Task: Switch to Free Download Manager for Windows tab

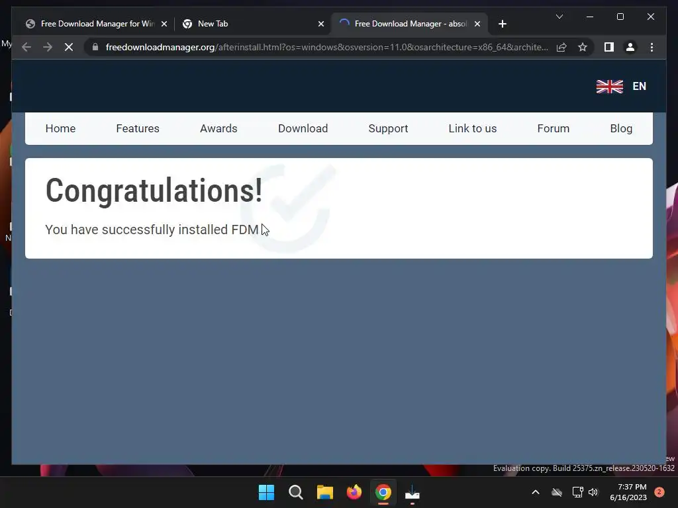Action: (x=96, y=24)
